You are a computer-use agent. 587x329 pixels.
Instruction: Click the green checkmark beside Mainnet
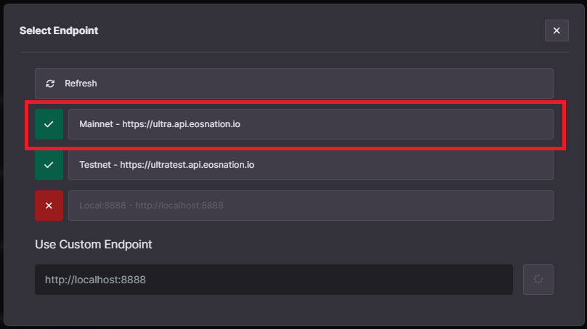(x=49, y=124)
